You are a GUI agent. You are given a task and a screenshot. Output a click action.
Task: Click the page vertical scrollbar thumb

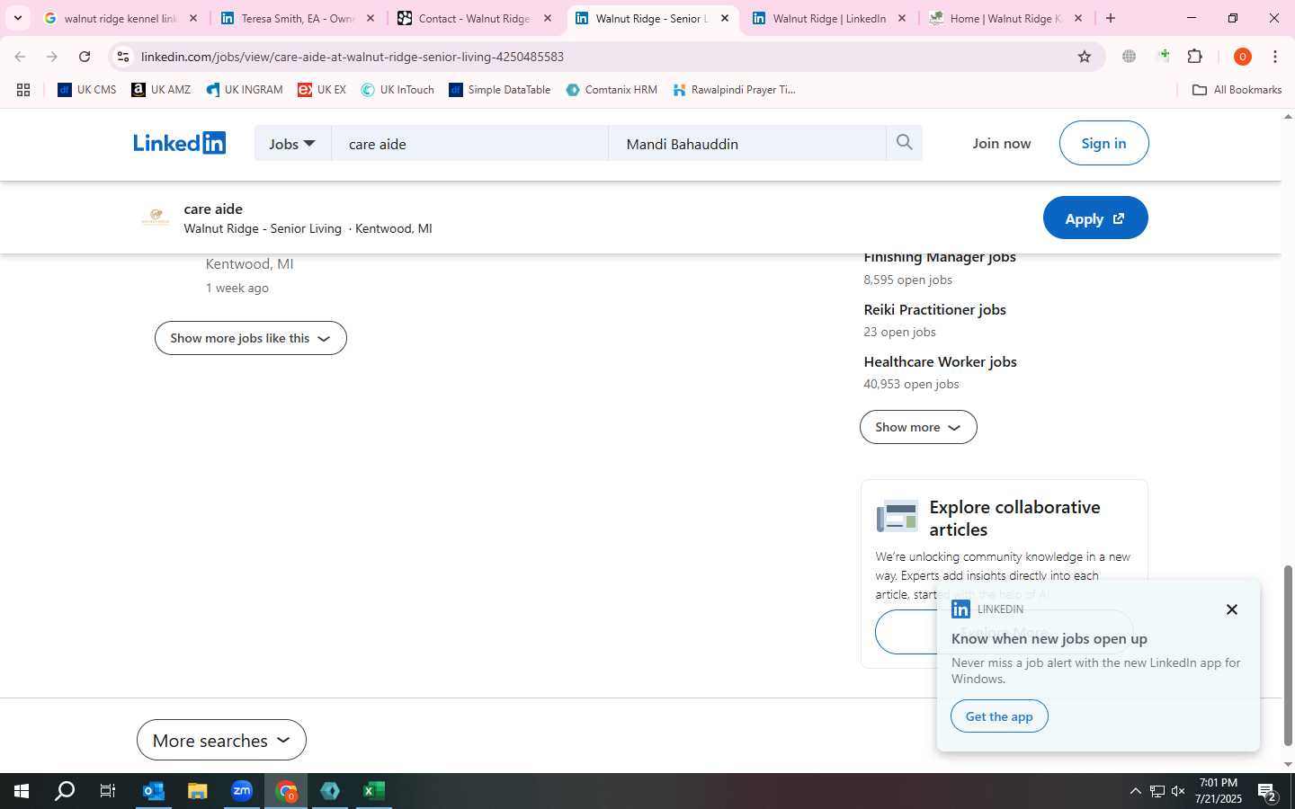(x=1288, y=655)
